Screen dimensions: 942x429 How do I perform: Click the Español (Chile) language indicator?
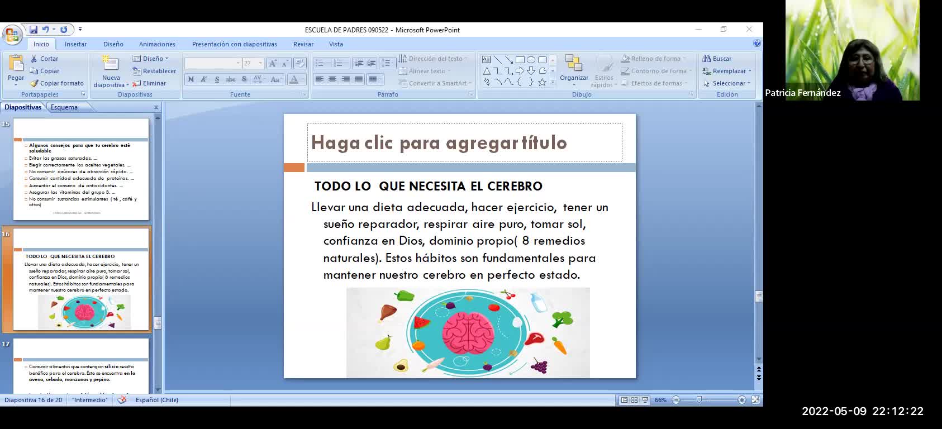pos(157,400)
